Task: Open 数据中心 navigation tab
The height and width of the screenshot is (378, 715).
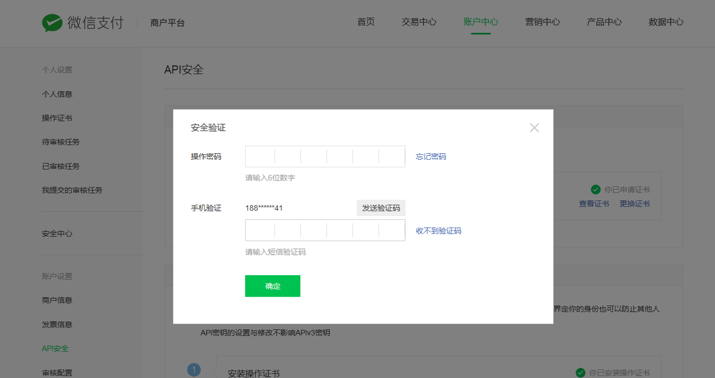Action: (x=666, y=22)
